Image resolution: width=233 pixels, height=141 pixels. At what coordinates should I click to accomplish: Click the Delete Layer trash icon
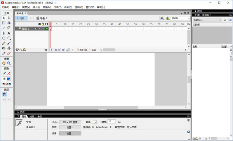click(x=46, y=50)
